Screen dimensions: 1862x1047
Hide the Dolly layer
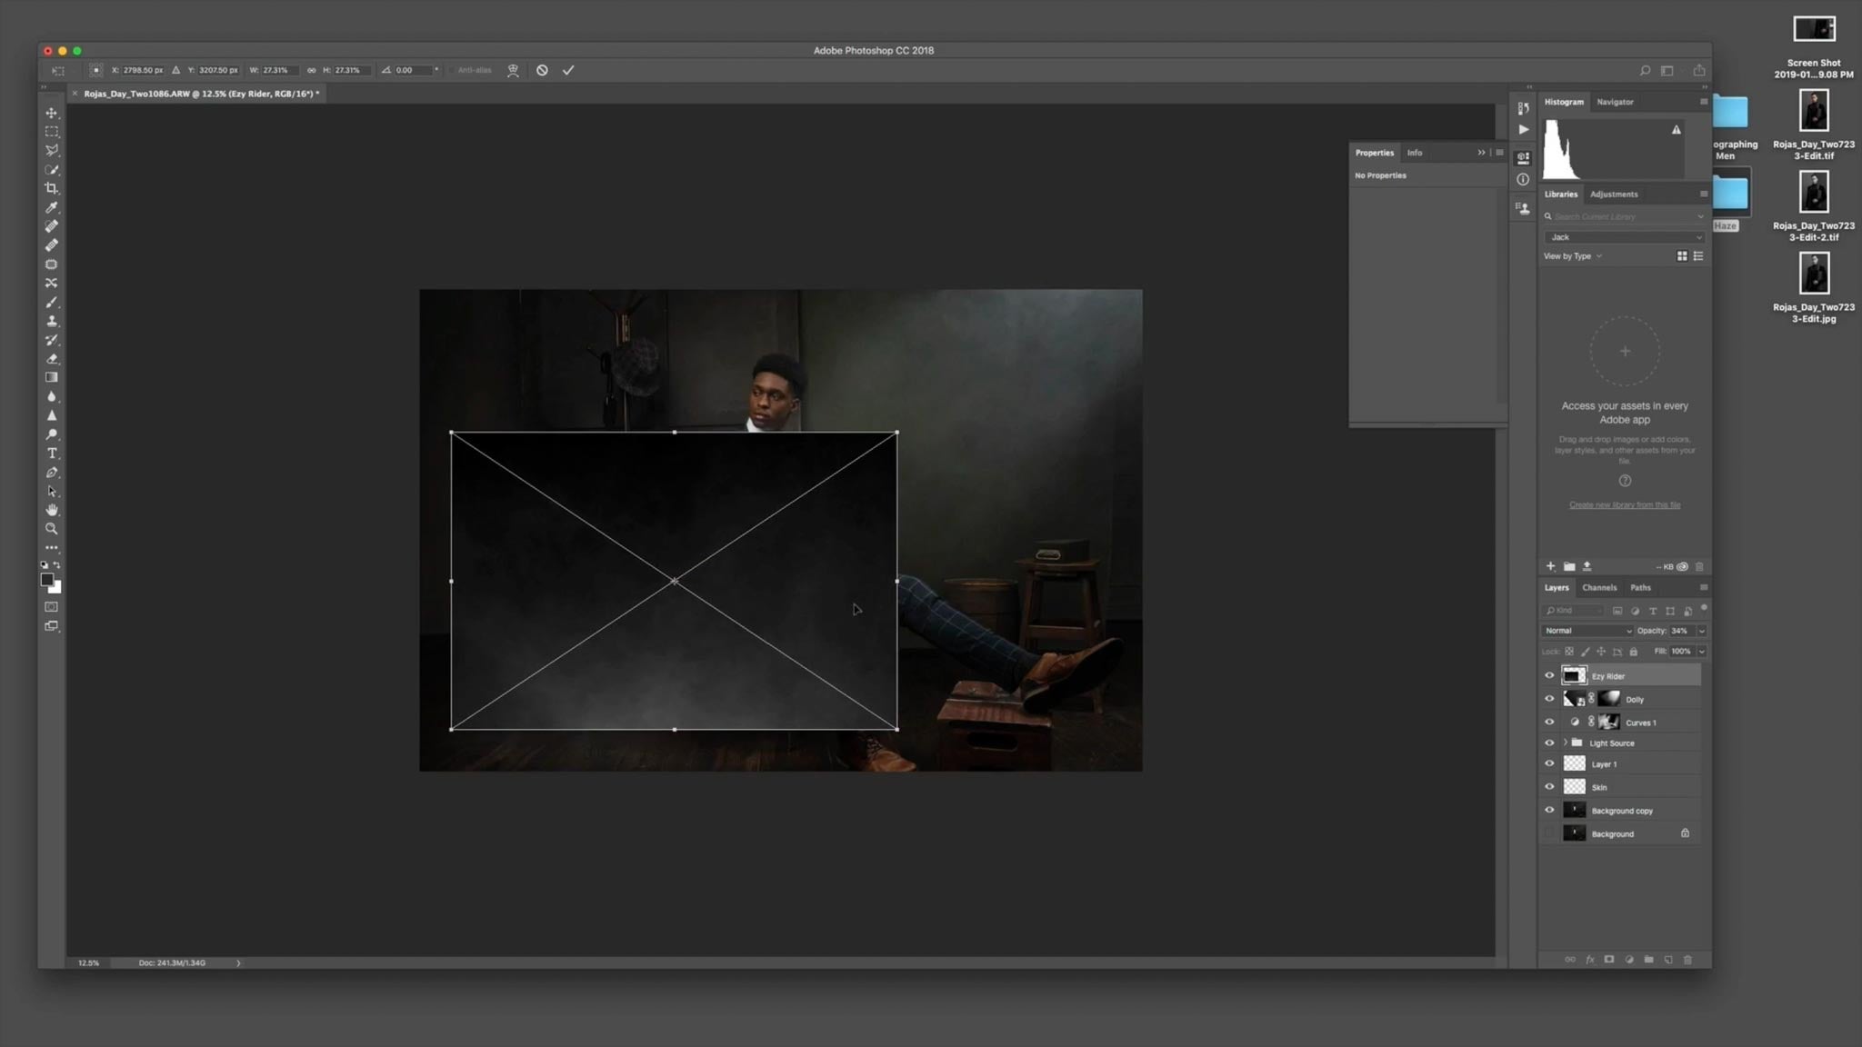tap(1550, 699)
